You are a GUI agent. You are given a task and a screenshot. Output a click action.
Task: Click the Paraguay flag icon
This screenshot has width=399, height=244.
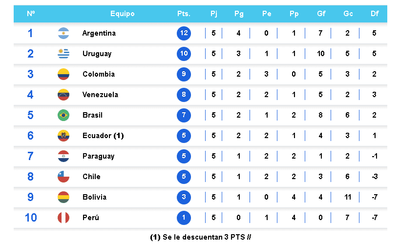pos(63,156)
